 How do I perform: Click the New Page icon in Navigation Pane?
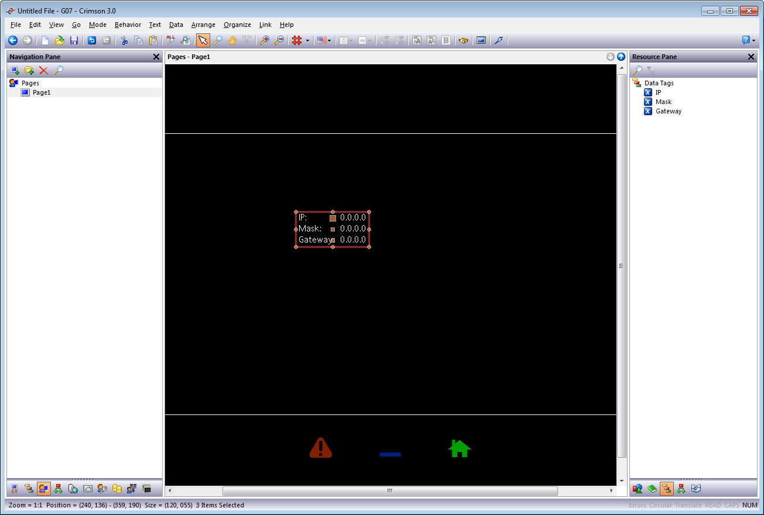coord(15,71)
